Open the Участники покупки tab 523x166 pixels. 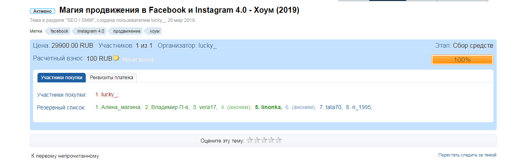point(61,78)
